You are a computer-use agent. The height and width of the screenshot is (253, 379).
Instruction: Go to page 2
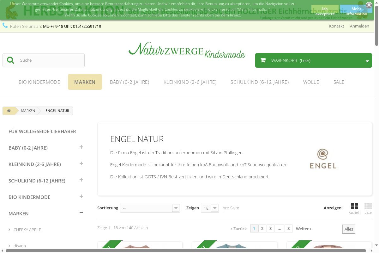(262, 228)
